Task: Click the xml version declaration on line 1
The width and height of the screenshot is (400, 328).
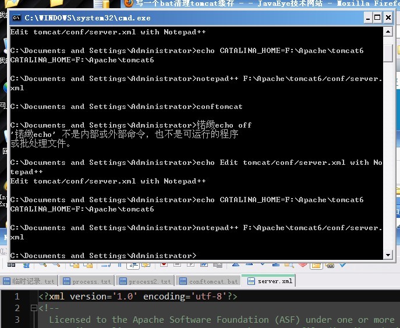Action: (138, 297)
